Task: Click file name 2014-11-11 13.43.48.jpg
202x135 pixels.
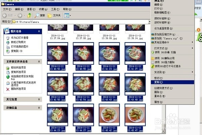Action: pyautogui.click(x=135, y=99)
